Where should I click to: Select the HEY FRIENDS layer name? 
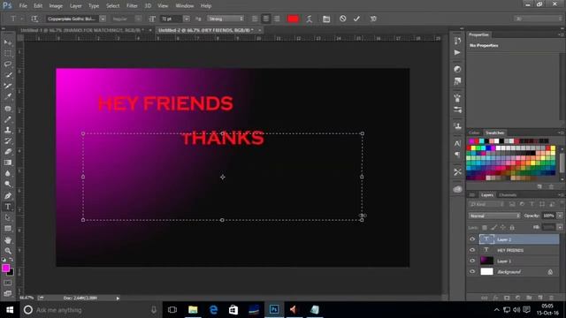510,250
